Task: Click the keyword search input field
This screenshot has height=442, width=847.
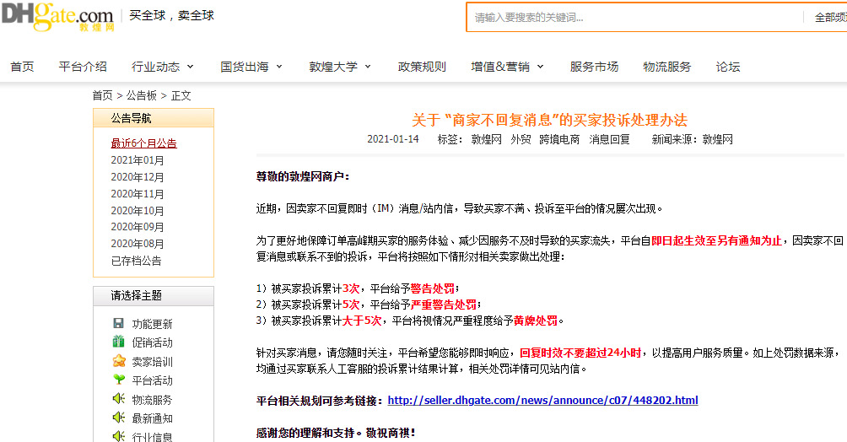Action: click(634, 18)
